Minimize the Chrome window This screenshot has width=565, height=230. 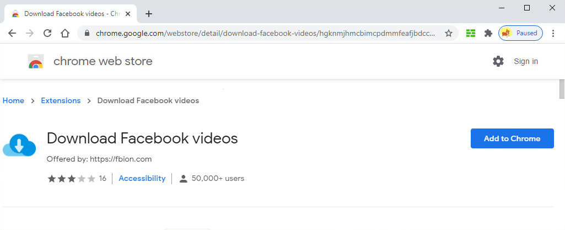click(501, 8)
